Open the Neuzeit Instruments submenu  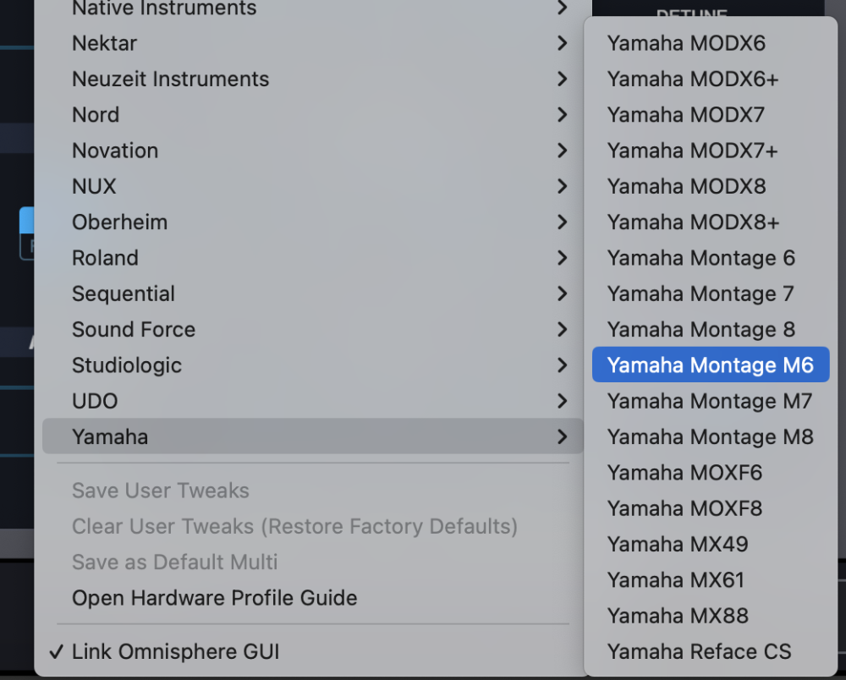coord(170,80)
